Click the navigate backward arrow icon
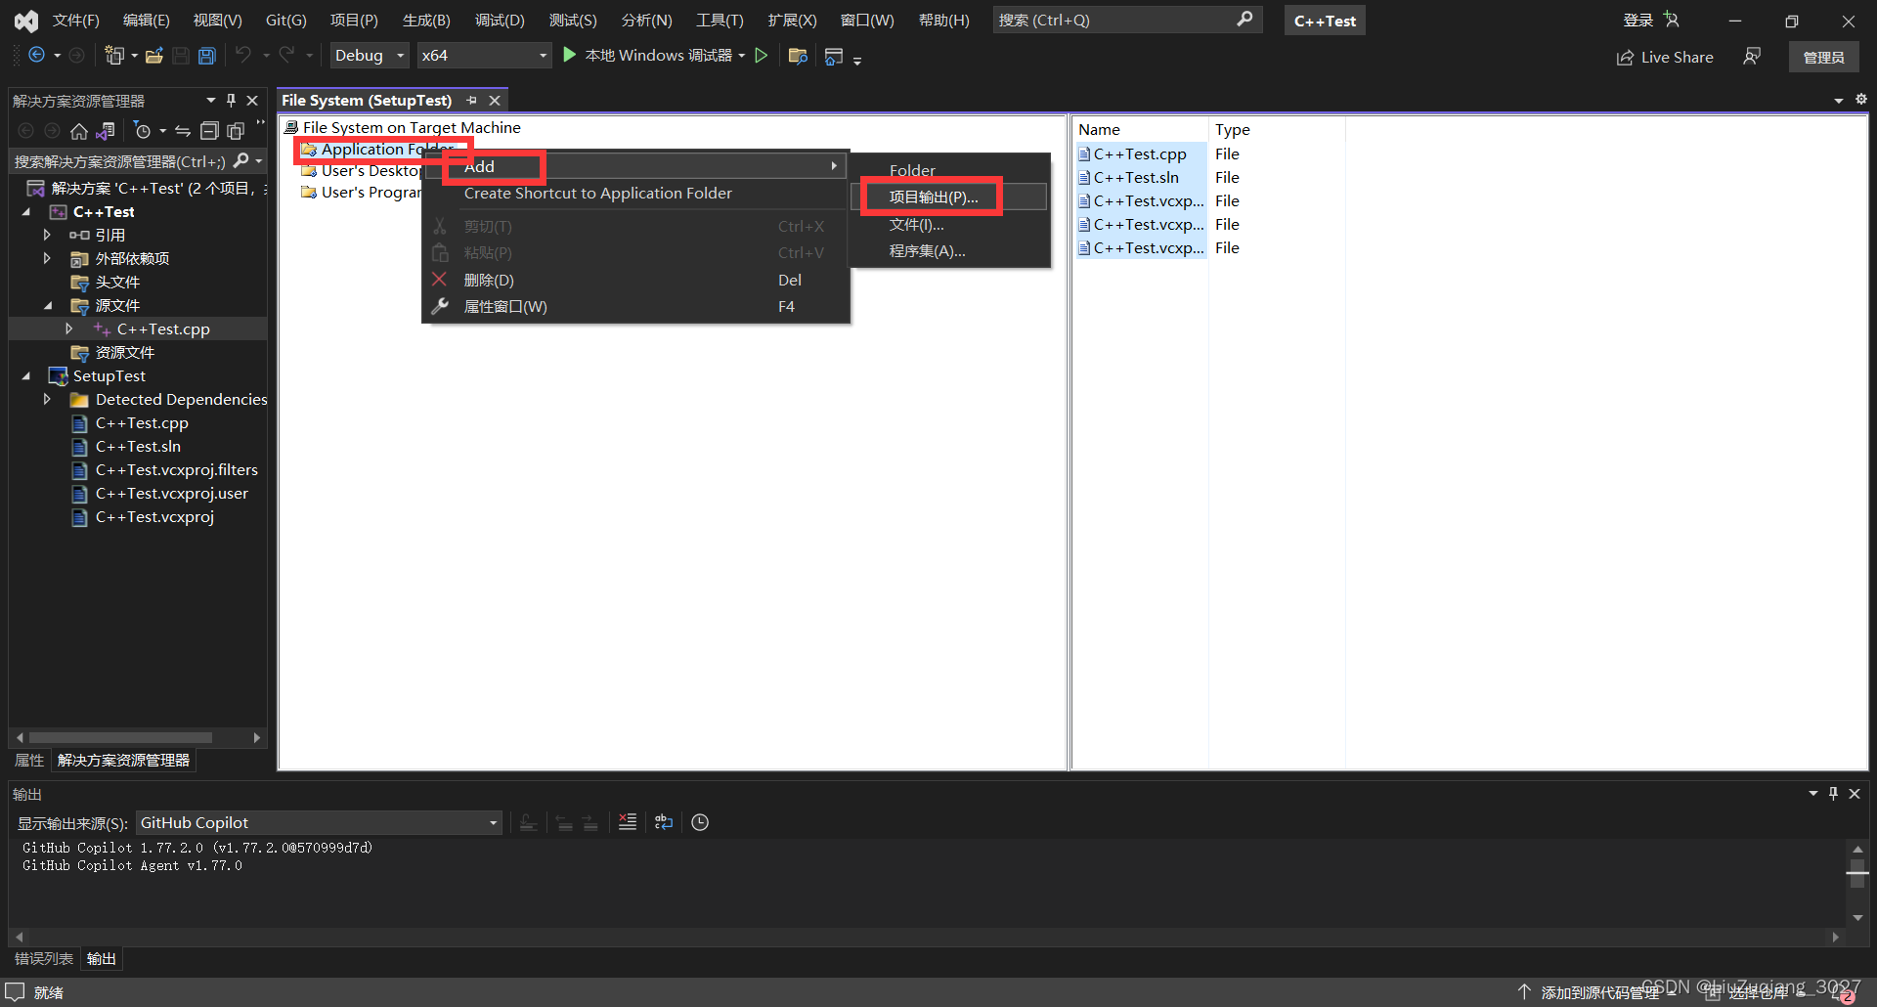The width and height of the screenshot is (1877, 1007). (36, 56)
